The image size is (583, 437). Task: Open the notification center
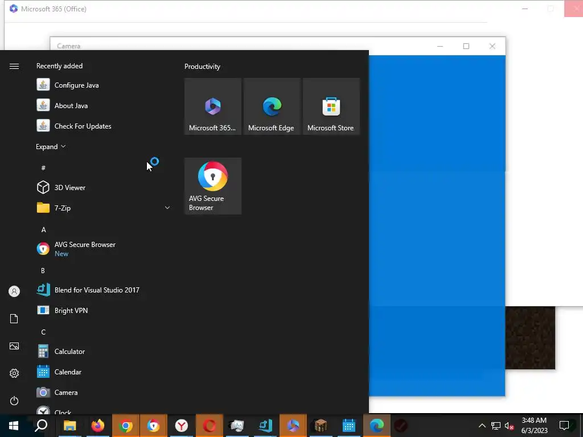pos(564,426)
